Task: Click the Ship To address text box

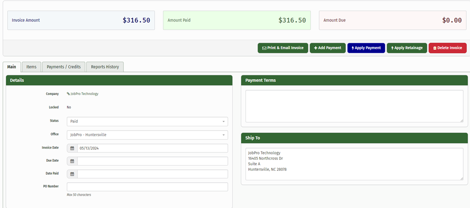Action: [x=354, y=164]
